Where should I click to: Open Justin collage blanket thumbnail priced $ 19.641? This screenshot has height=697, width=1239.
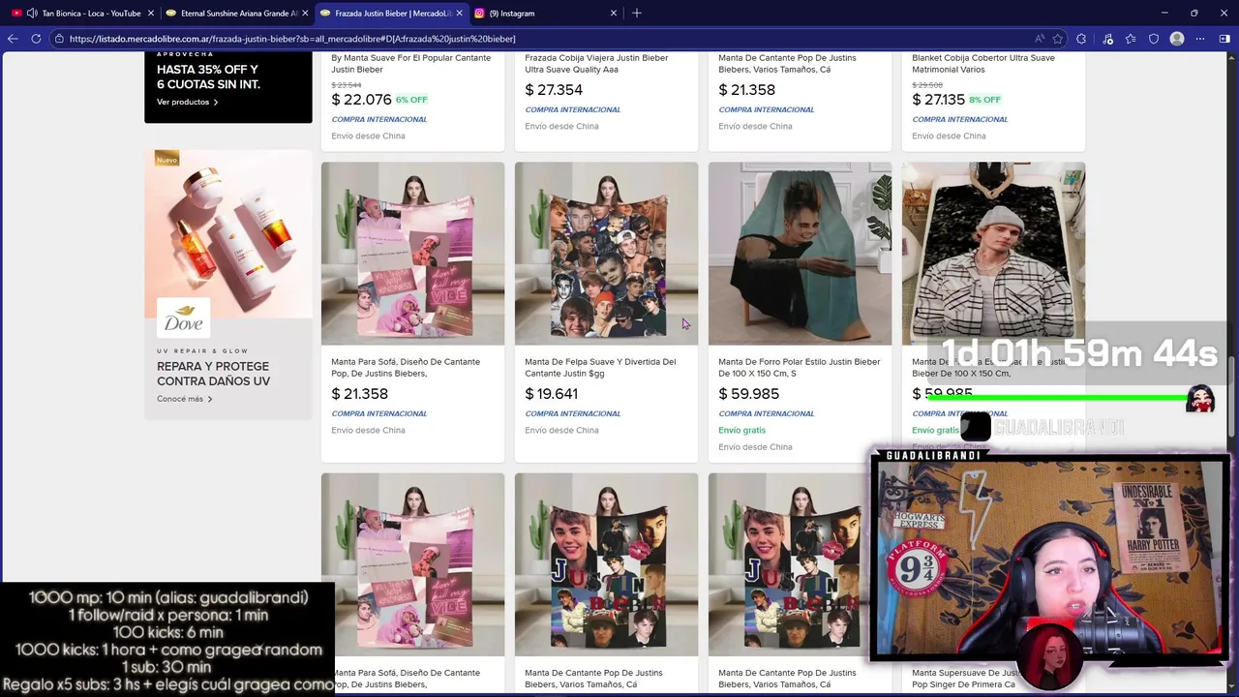tap(606, 254)
